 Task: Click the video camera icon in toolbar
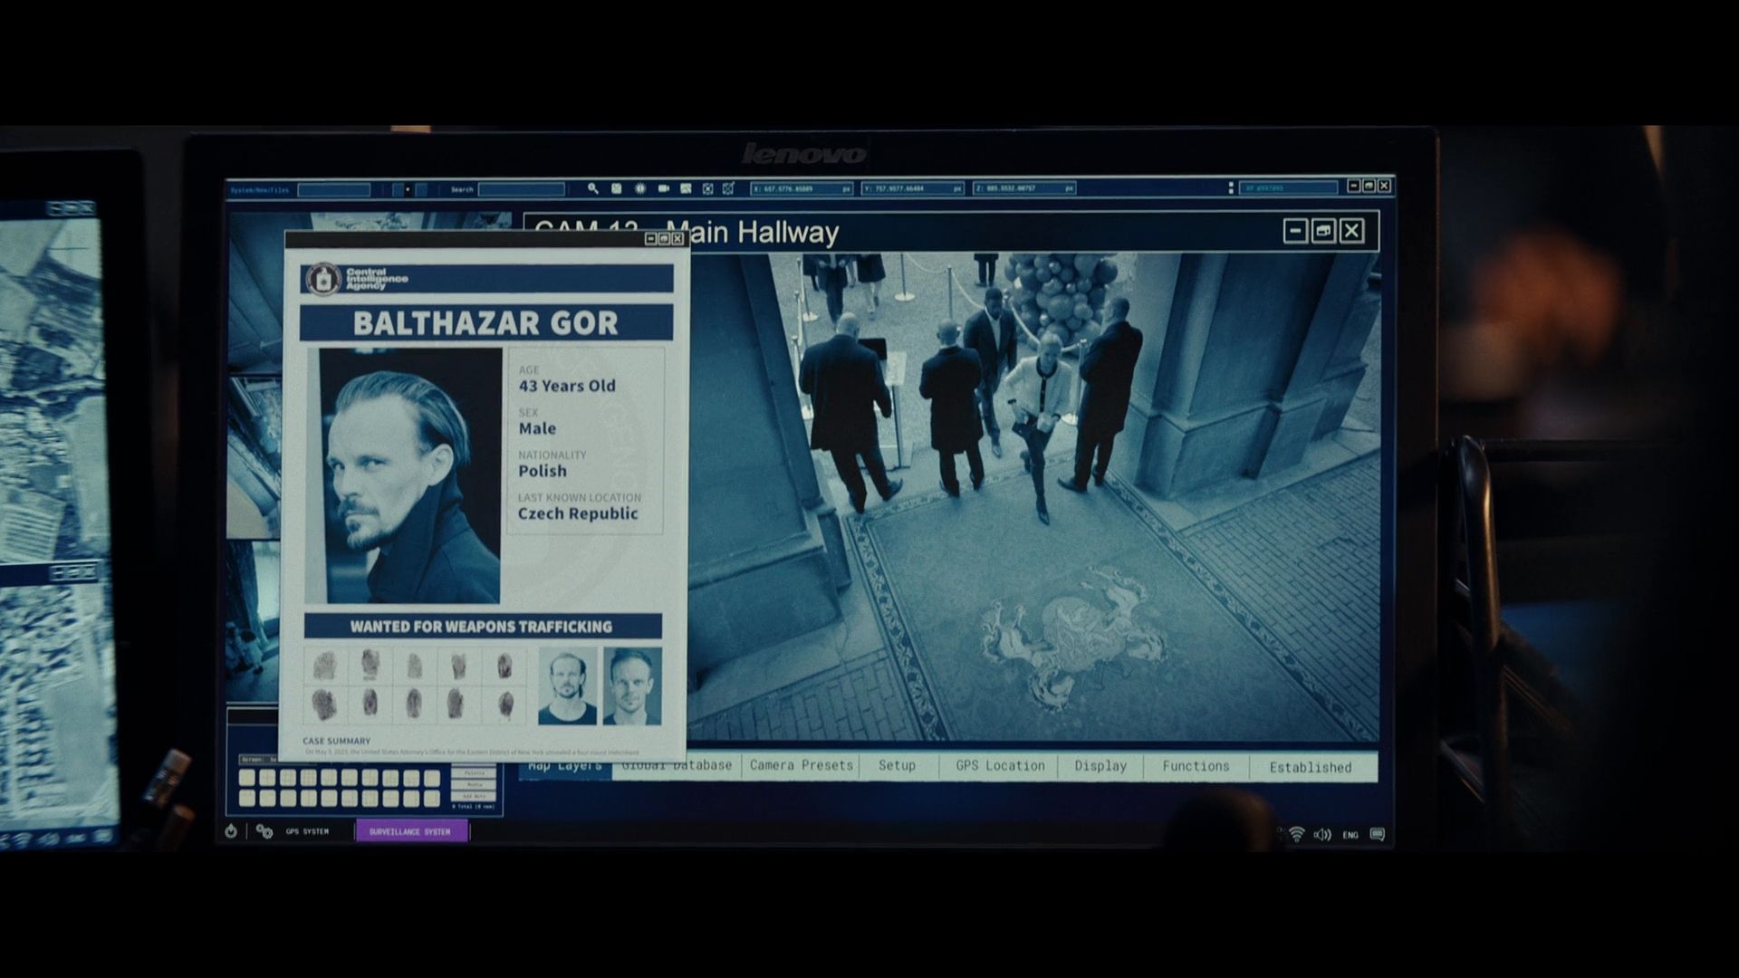point(663,188)
